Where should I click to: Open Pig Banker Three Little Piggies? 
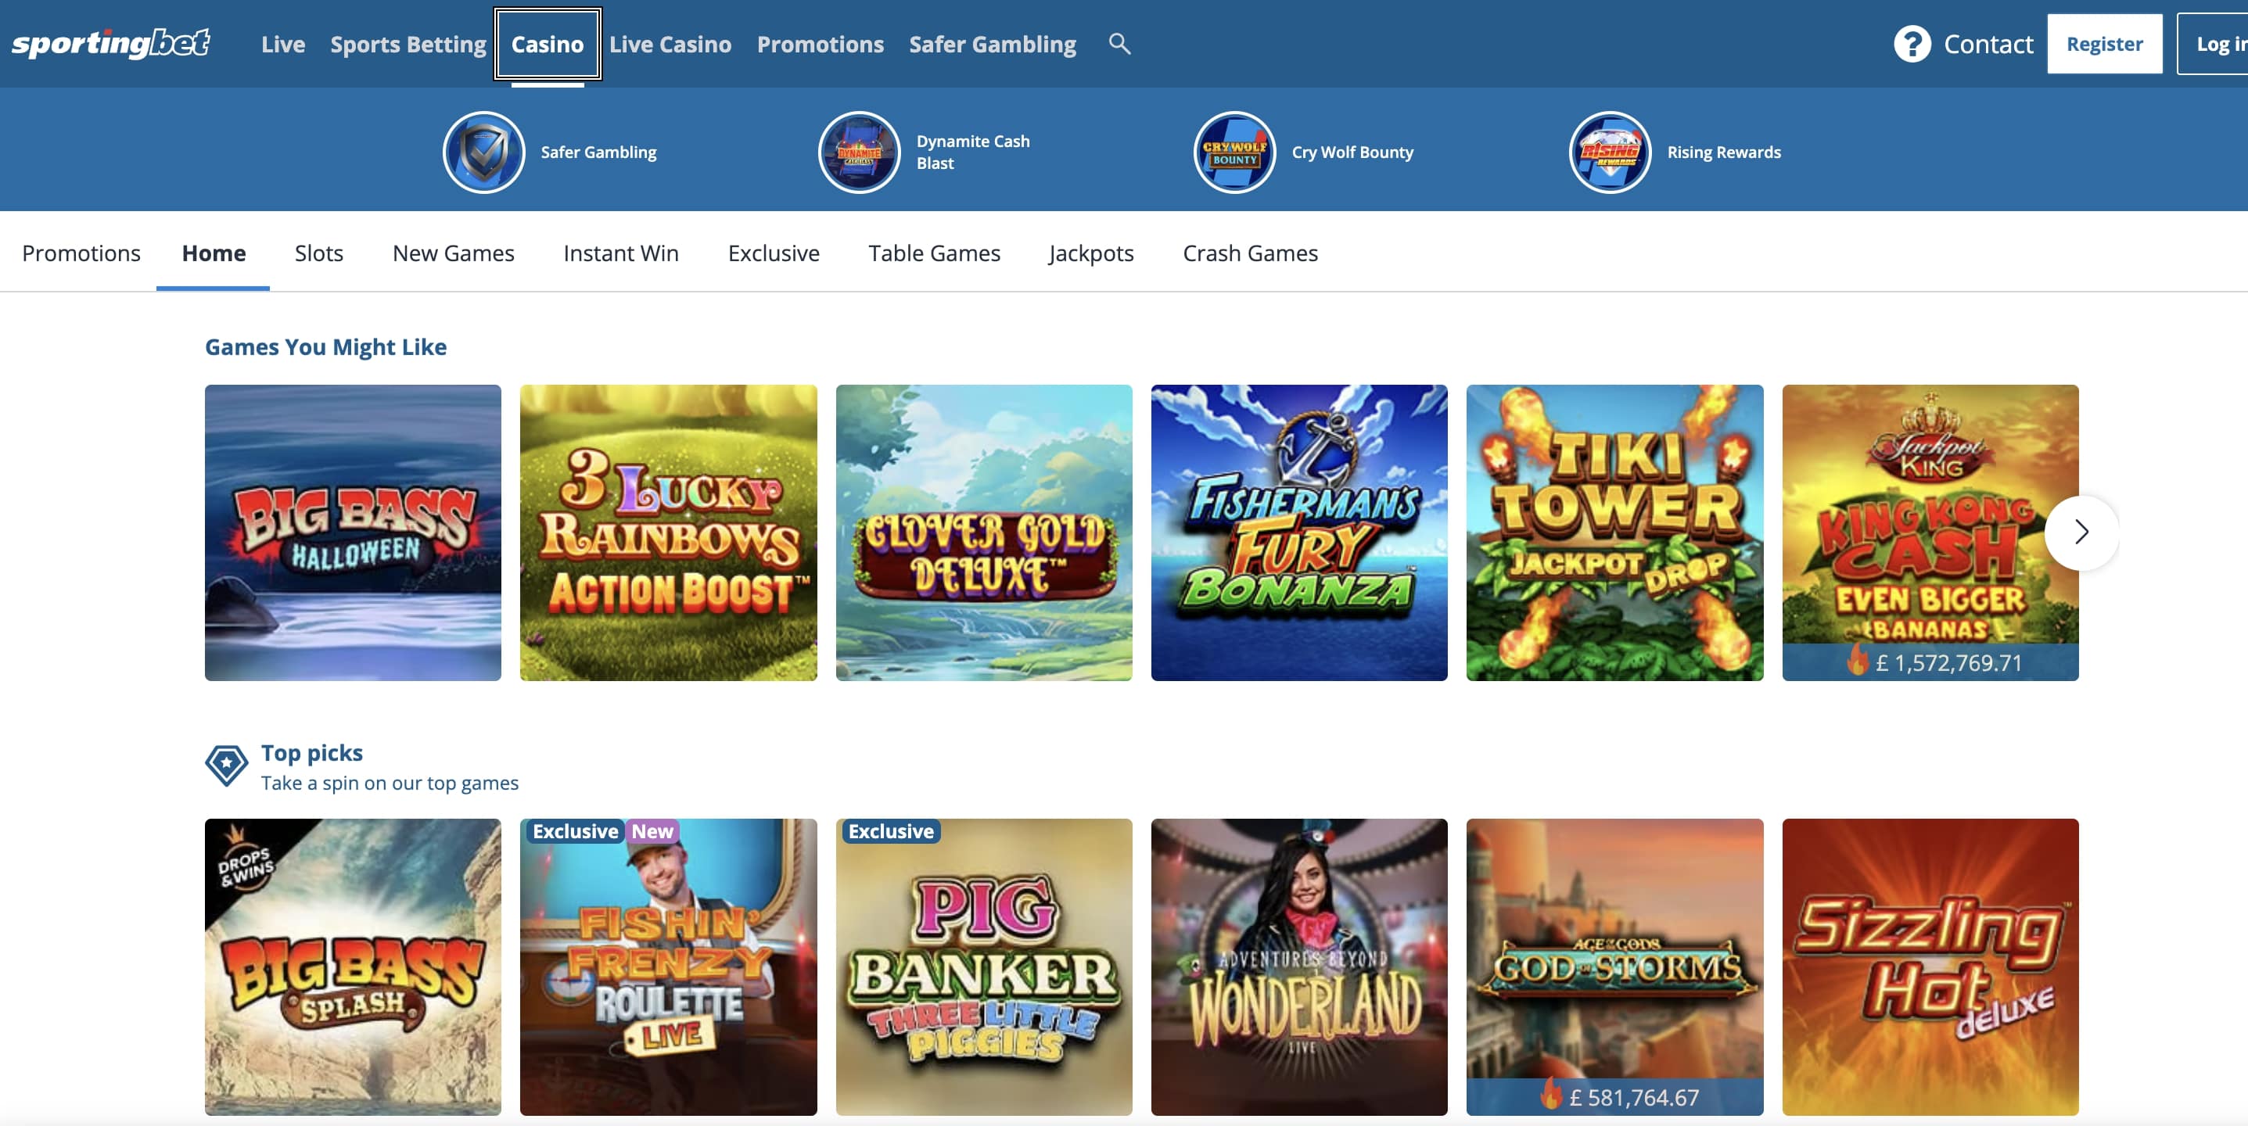point(983,966)
